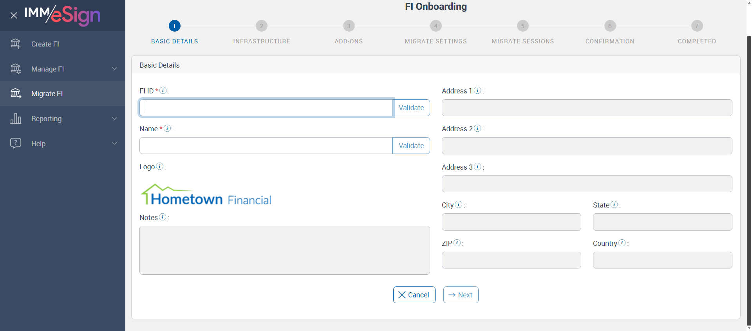This screenshot has height=331, width=752.
Task: Focus the Name input field
Action: tap(266, 146)
